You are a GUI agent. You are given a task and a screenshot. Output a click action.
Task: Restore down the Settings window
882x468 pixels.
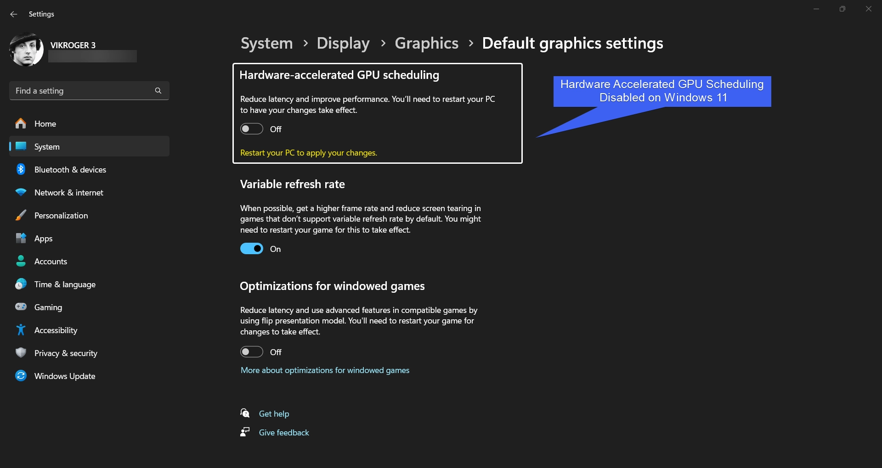tap(842, 9)
